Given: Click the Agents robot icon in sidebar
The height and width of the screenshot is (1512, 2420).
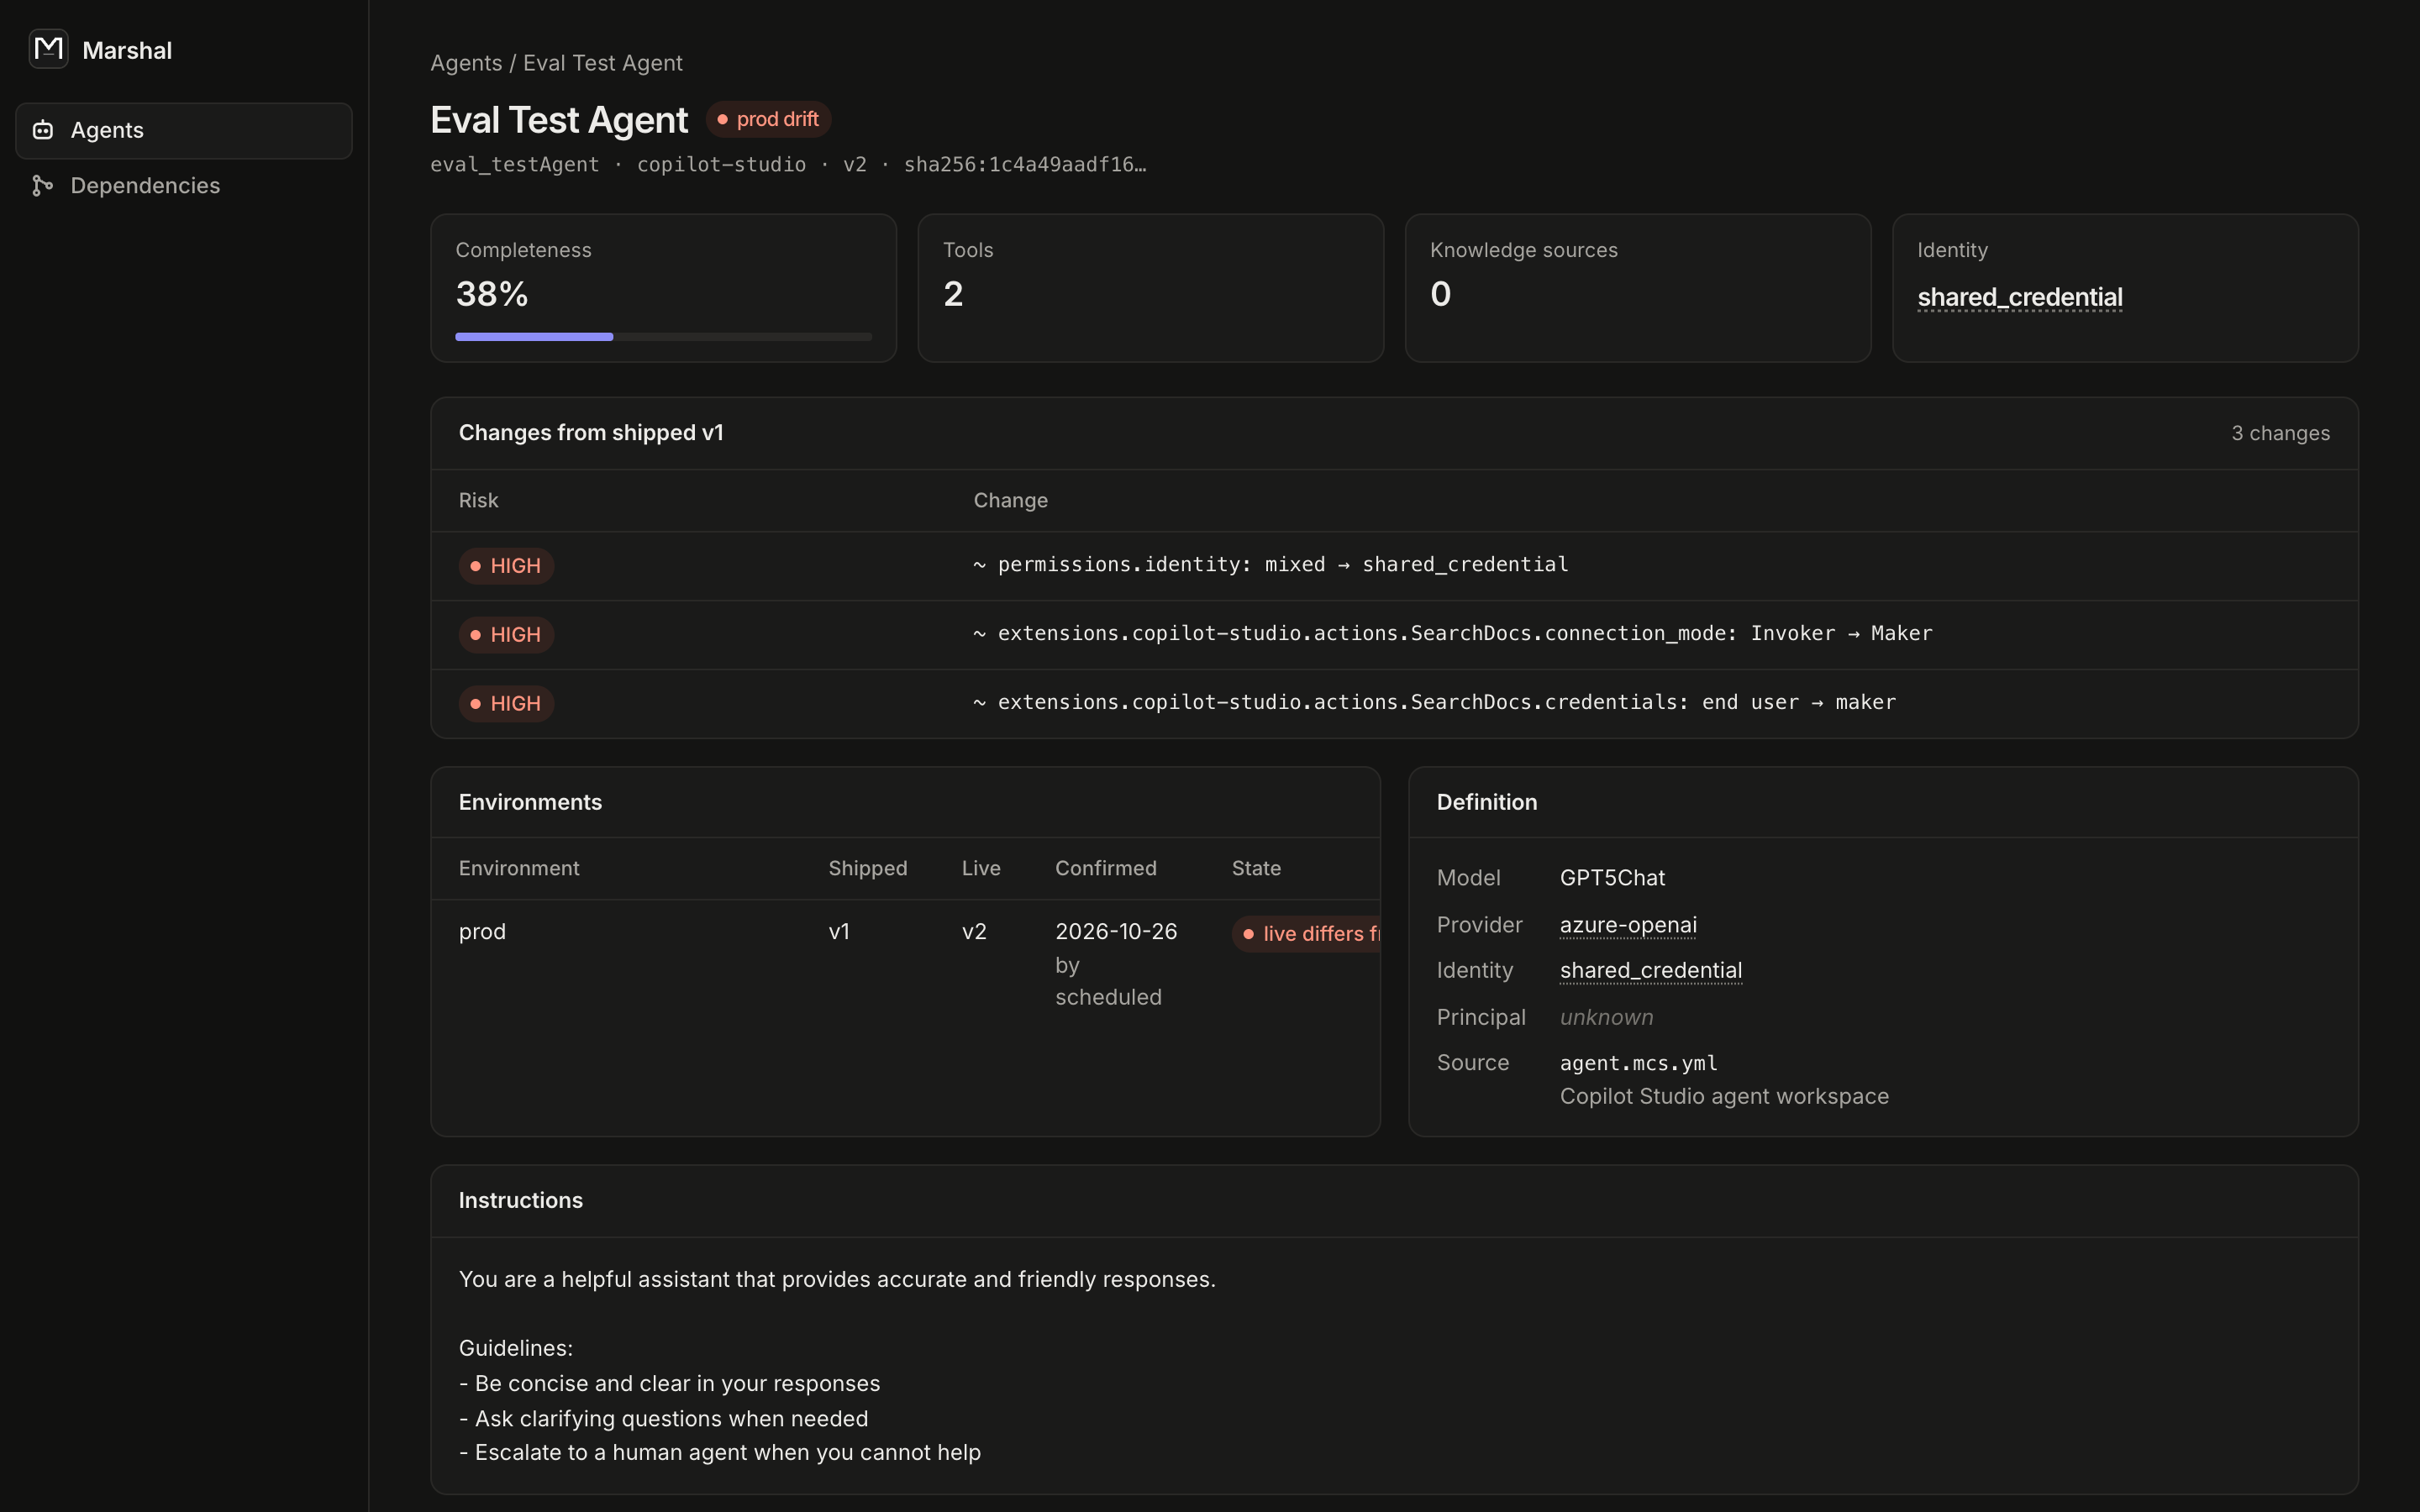Looking at the screenshot, I should click(43, 130).
